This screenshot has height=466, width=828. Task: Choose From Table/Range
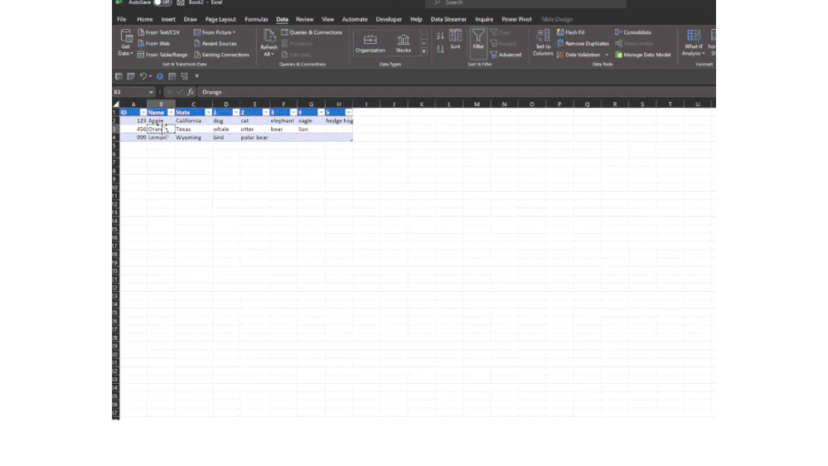tap(162, 55)
